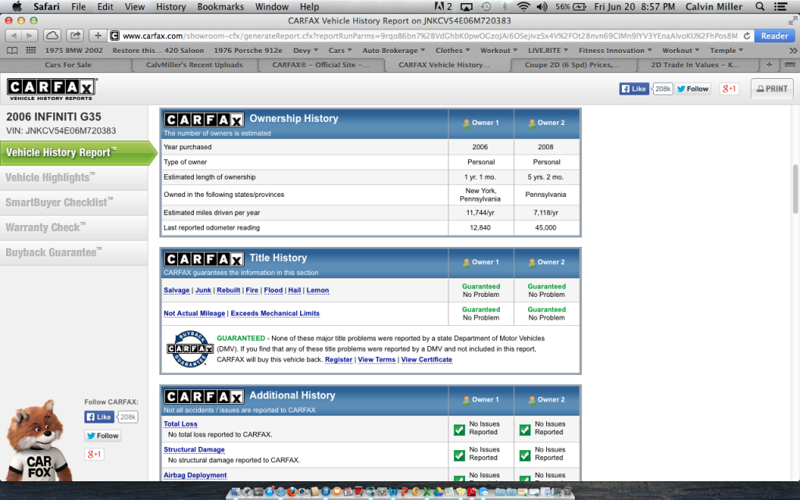
Task: Open the Airbag Deployment link
Action: 195,475
